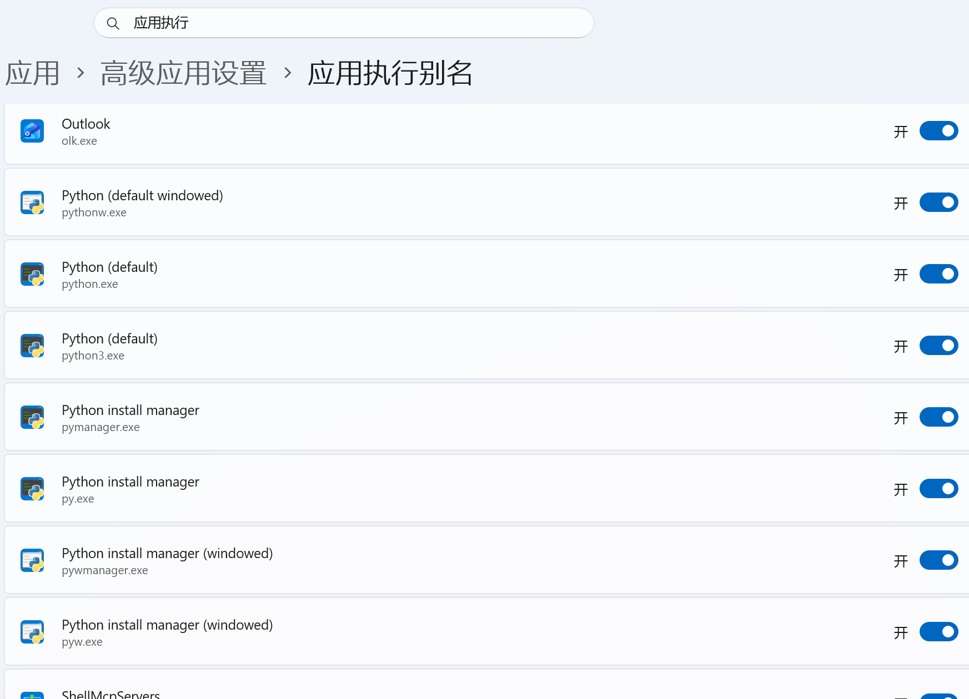
Task: Select the olk.exe file name
Action: 79,141
